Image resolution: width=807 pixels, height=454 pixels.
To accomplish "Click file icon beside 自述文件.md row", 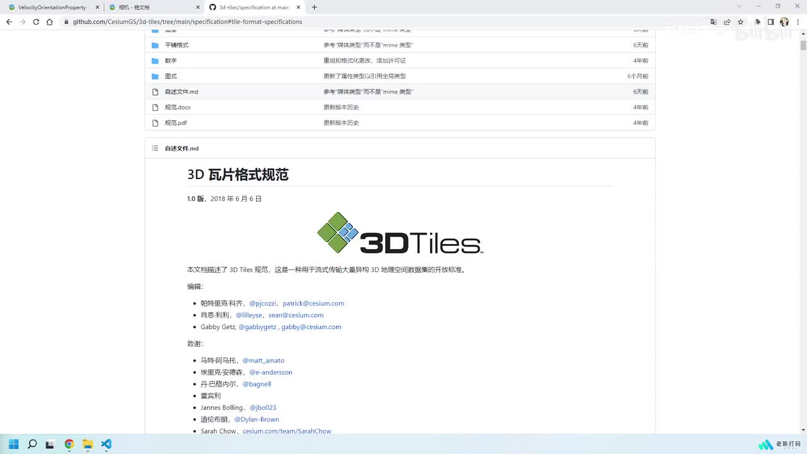I will pyautogui.click(x=155, y=91).
